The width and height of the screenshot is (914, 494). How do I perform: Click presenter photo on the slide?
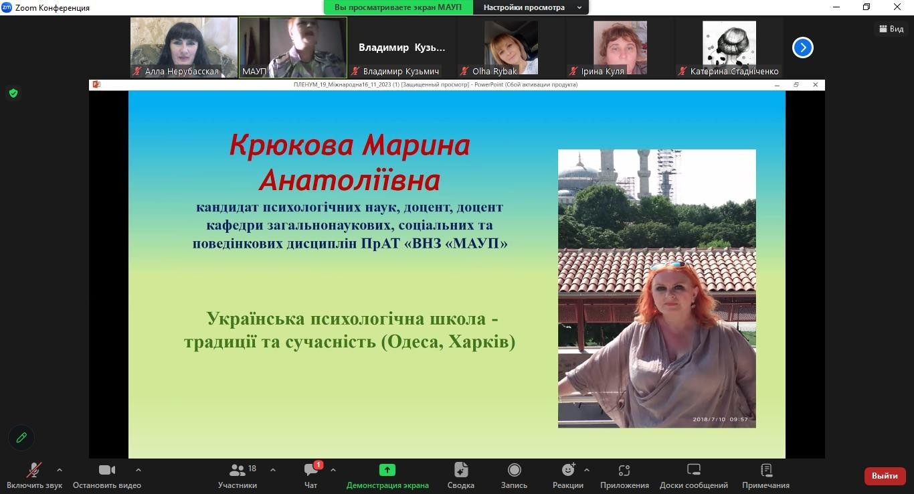[657, 289]
